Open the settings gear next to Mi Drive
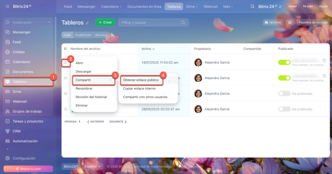 tap(290, 23)
